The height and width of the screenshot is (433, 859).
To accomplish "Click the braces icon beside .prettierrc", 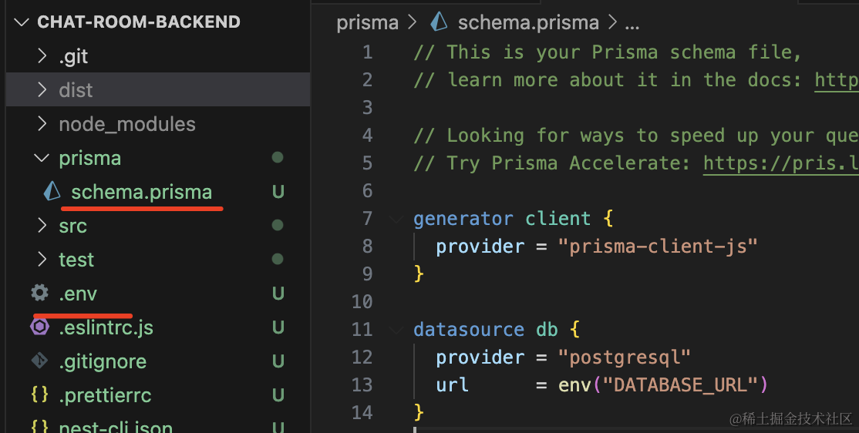I will click(x=39, y=395).
